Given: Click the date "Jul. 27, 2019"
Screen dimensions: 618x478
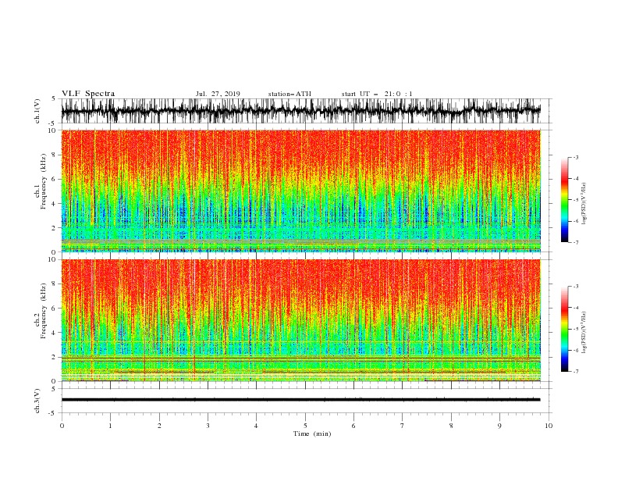Looking at the screenshot, I should [218, 94].
